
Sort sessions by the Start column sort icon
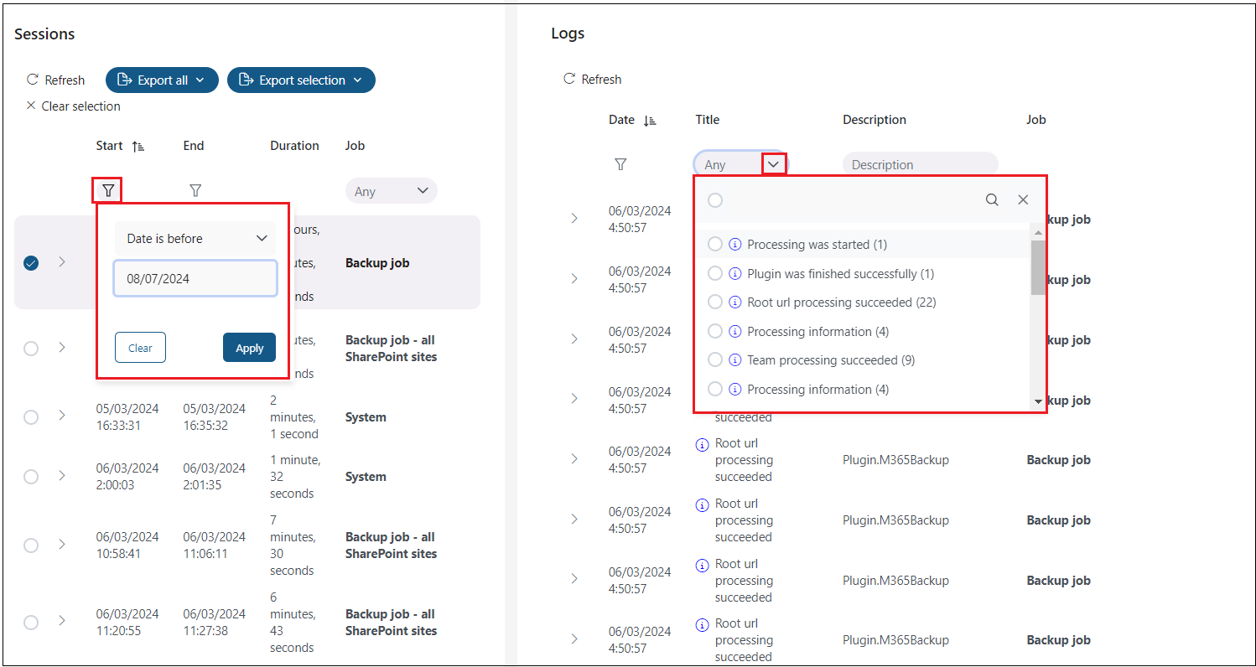(x=138, y=147)
